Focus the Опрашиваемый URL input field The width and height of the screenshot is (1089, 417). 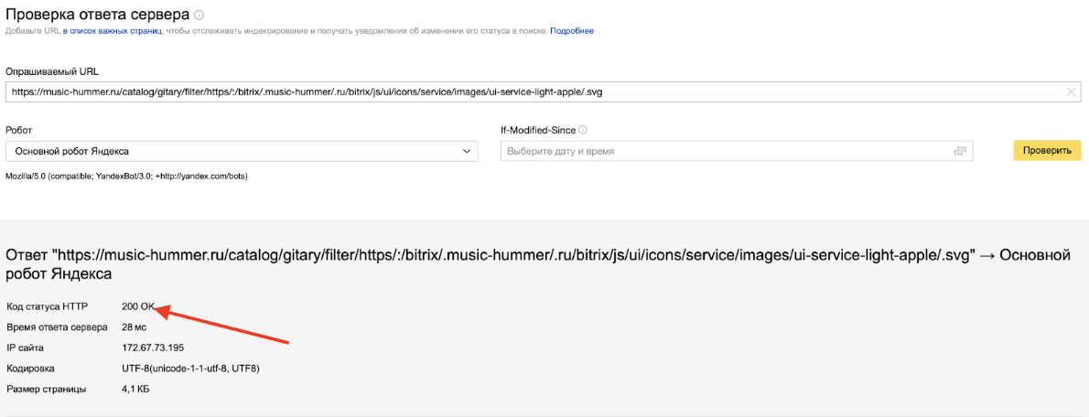pos(531,91)
